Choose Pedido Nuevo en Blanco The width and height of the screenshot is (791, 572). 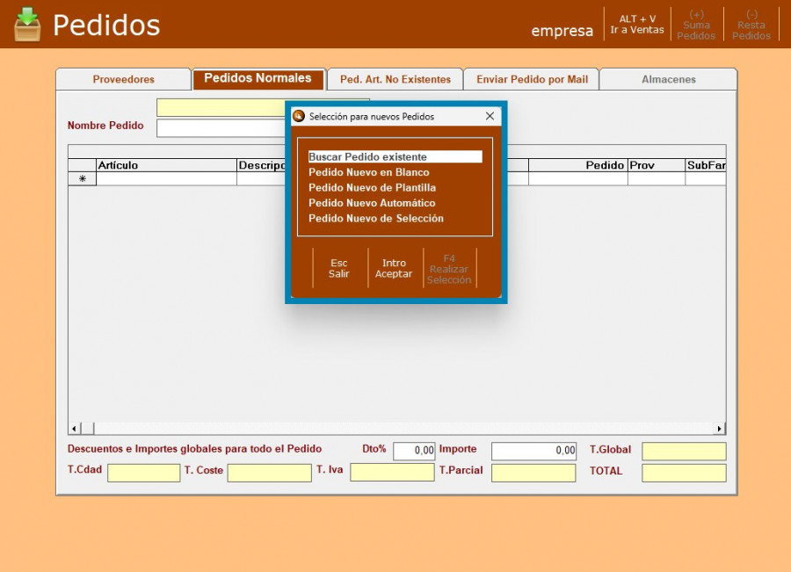click(x=369, y=172)
